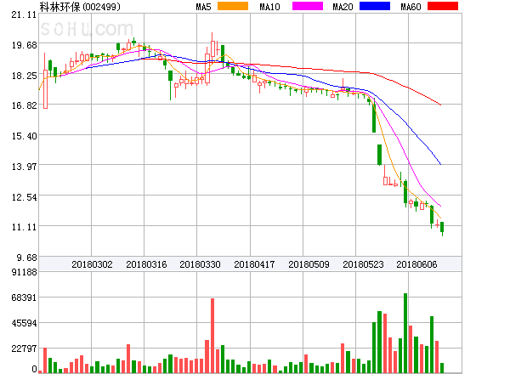
Task: Click the 45594 volume axis label
Action: pyautogui.click(x=24, y=323)
